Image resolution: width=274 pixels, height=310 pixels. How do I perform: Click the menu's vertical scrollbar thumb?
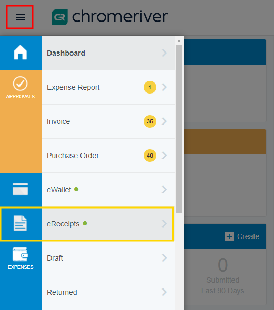click(179, 129)
